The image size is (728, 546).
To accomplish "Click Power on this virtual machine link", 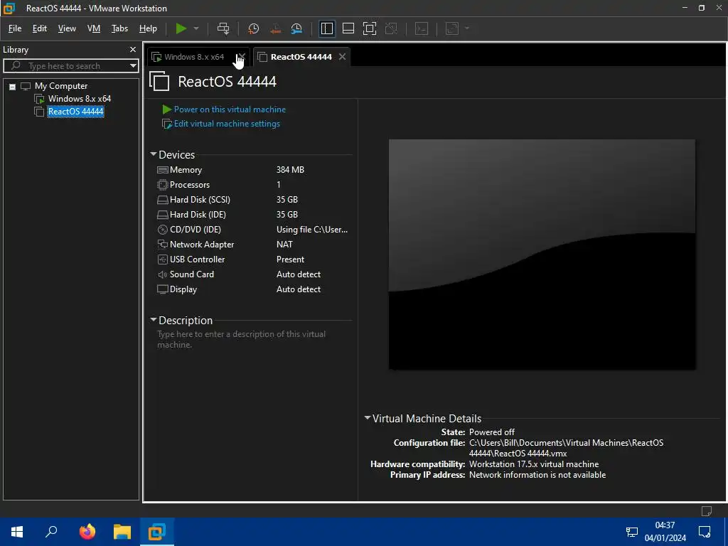I will pyautogui.click(x=230, y=109).
